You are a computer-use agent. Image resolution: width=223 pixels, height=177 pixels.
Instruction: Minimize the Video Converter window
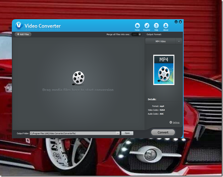[x=176, y=22]
